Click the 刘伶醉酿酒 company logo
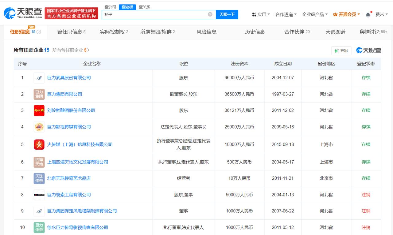Screen dimensions: 393x235 point(39,110)
